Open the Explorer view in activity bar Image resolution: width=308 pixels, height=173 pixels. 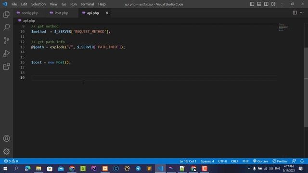pos(6,14)
